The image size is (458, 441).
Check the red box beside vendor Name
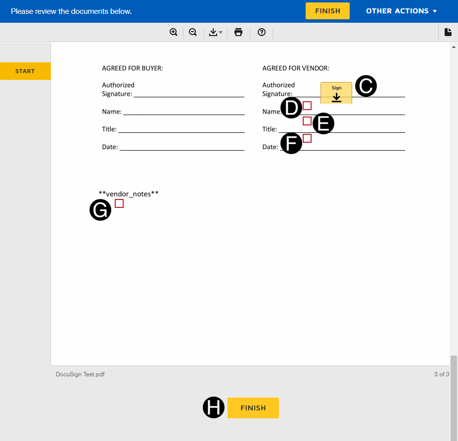(307, 106)
